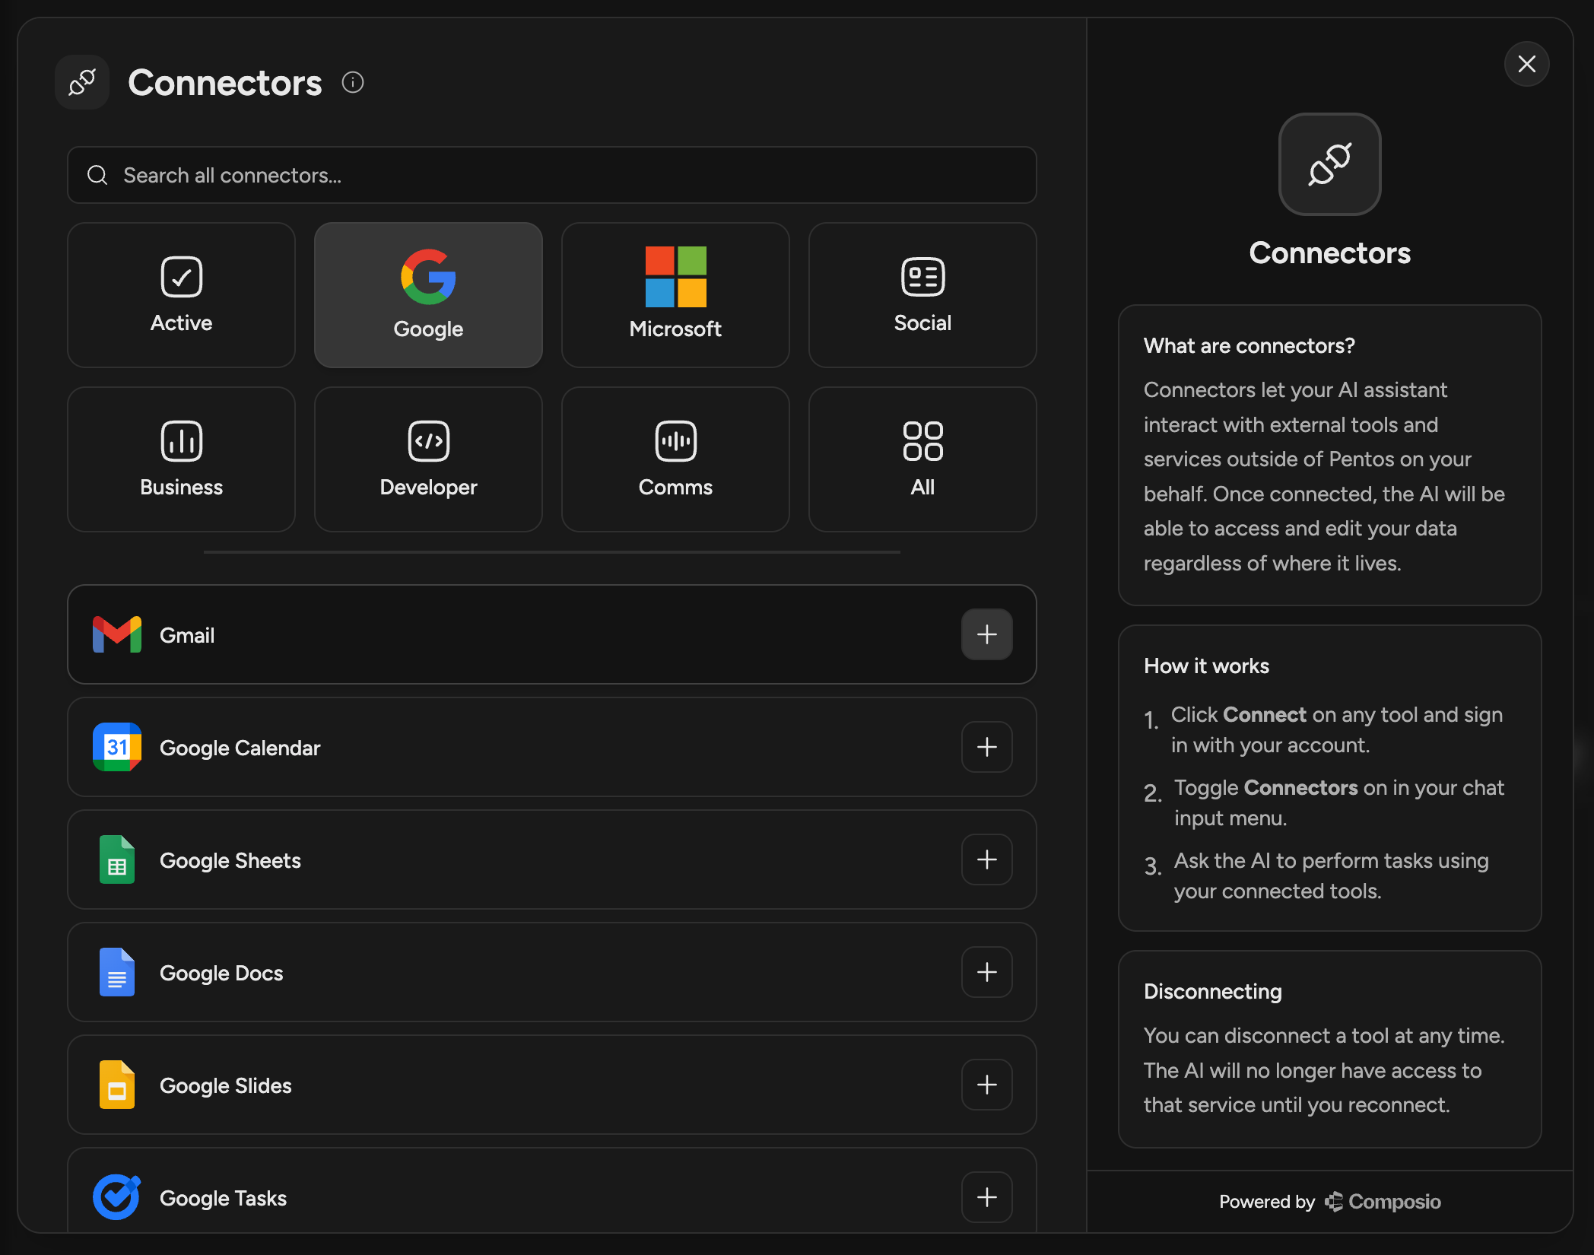Select the Google category tab
The width and height of the screenshot is (1594, 1255).
(x=428, y=295)
